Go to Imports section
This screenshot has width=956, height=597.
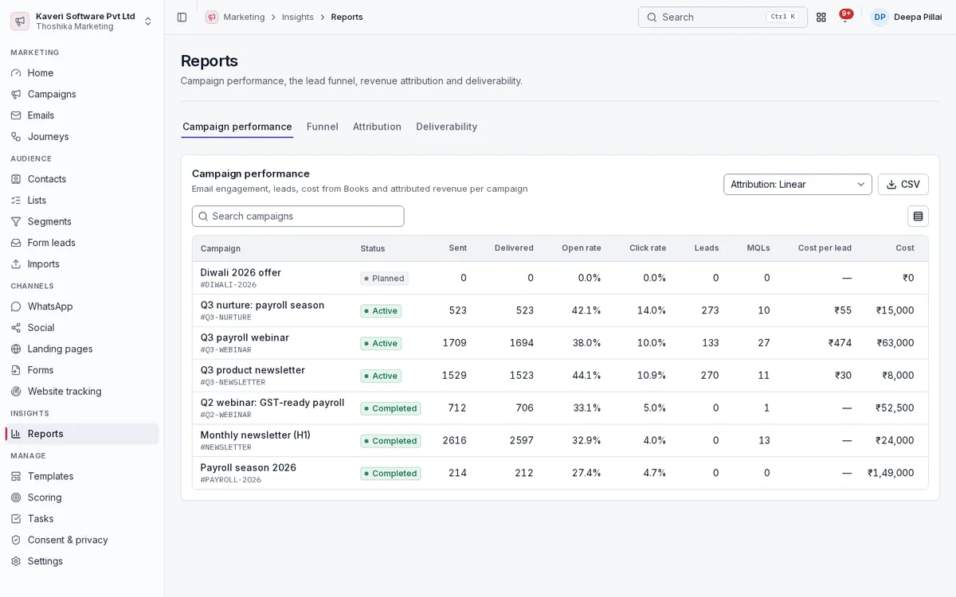[x=82, y=263]
